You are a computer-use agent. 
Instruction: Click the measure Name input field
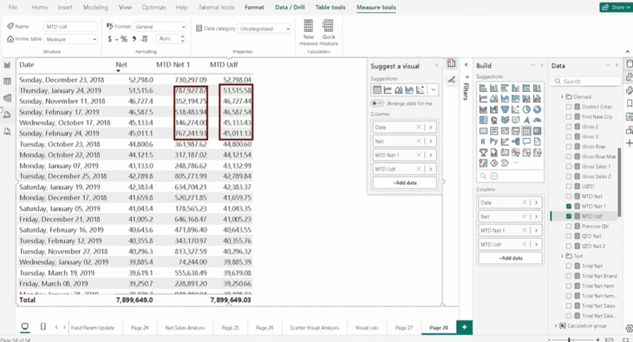pos(70,27)
